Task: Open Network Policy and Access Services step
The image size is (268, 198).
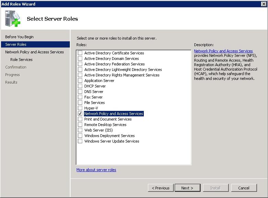Action: (x=34, y=52)
